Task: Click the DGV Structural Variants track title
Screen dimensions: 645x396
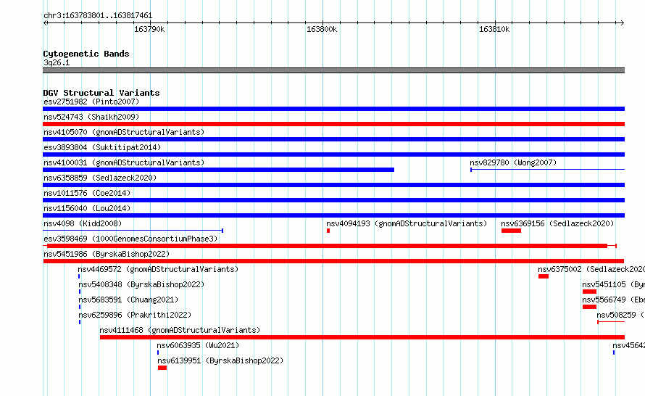Action: coord(101,93)
